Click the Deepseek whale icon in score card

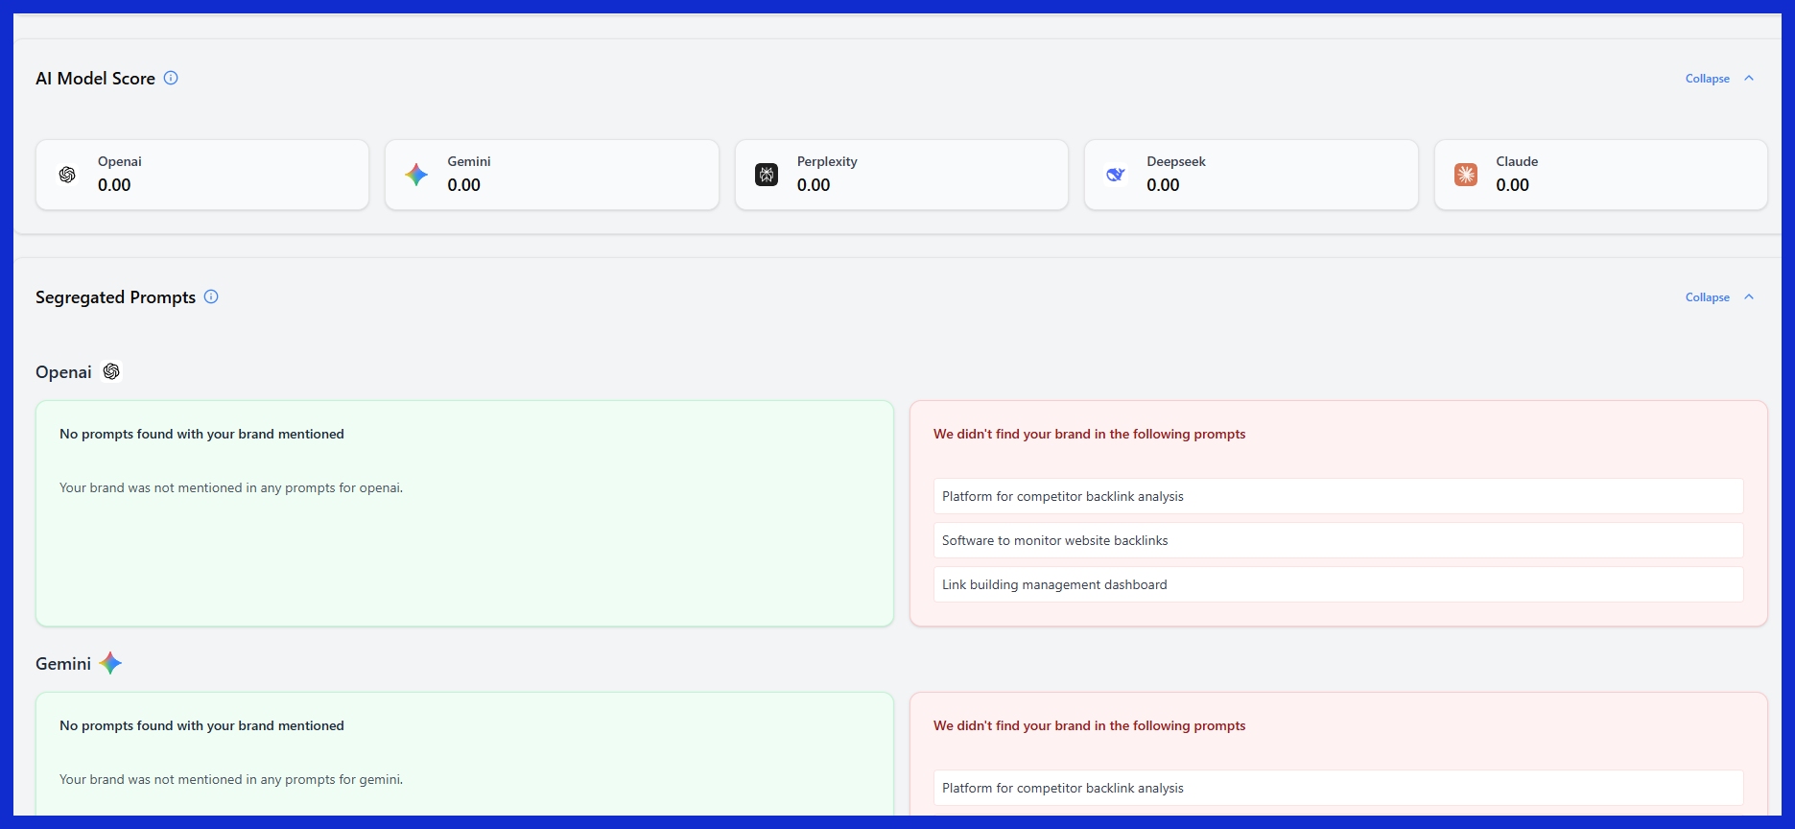[1116, 175]
